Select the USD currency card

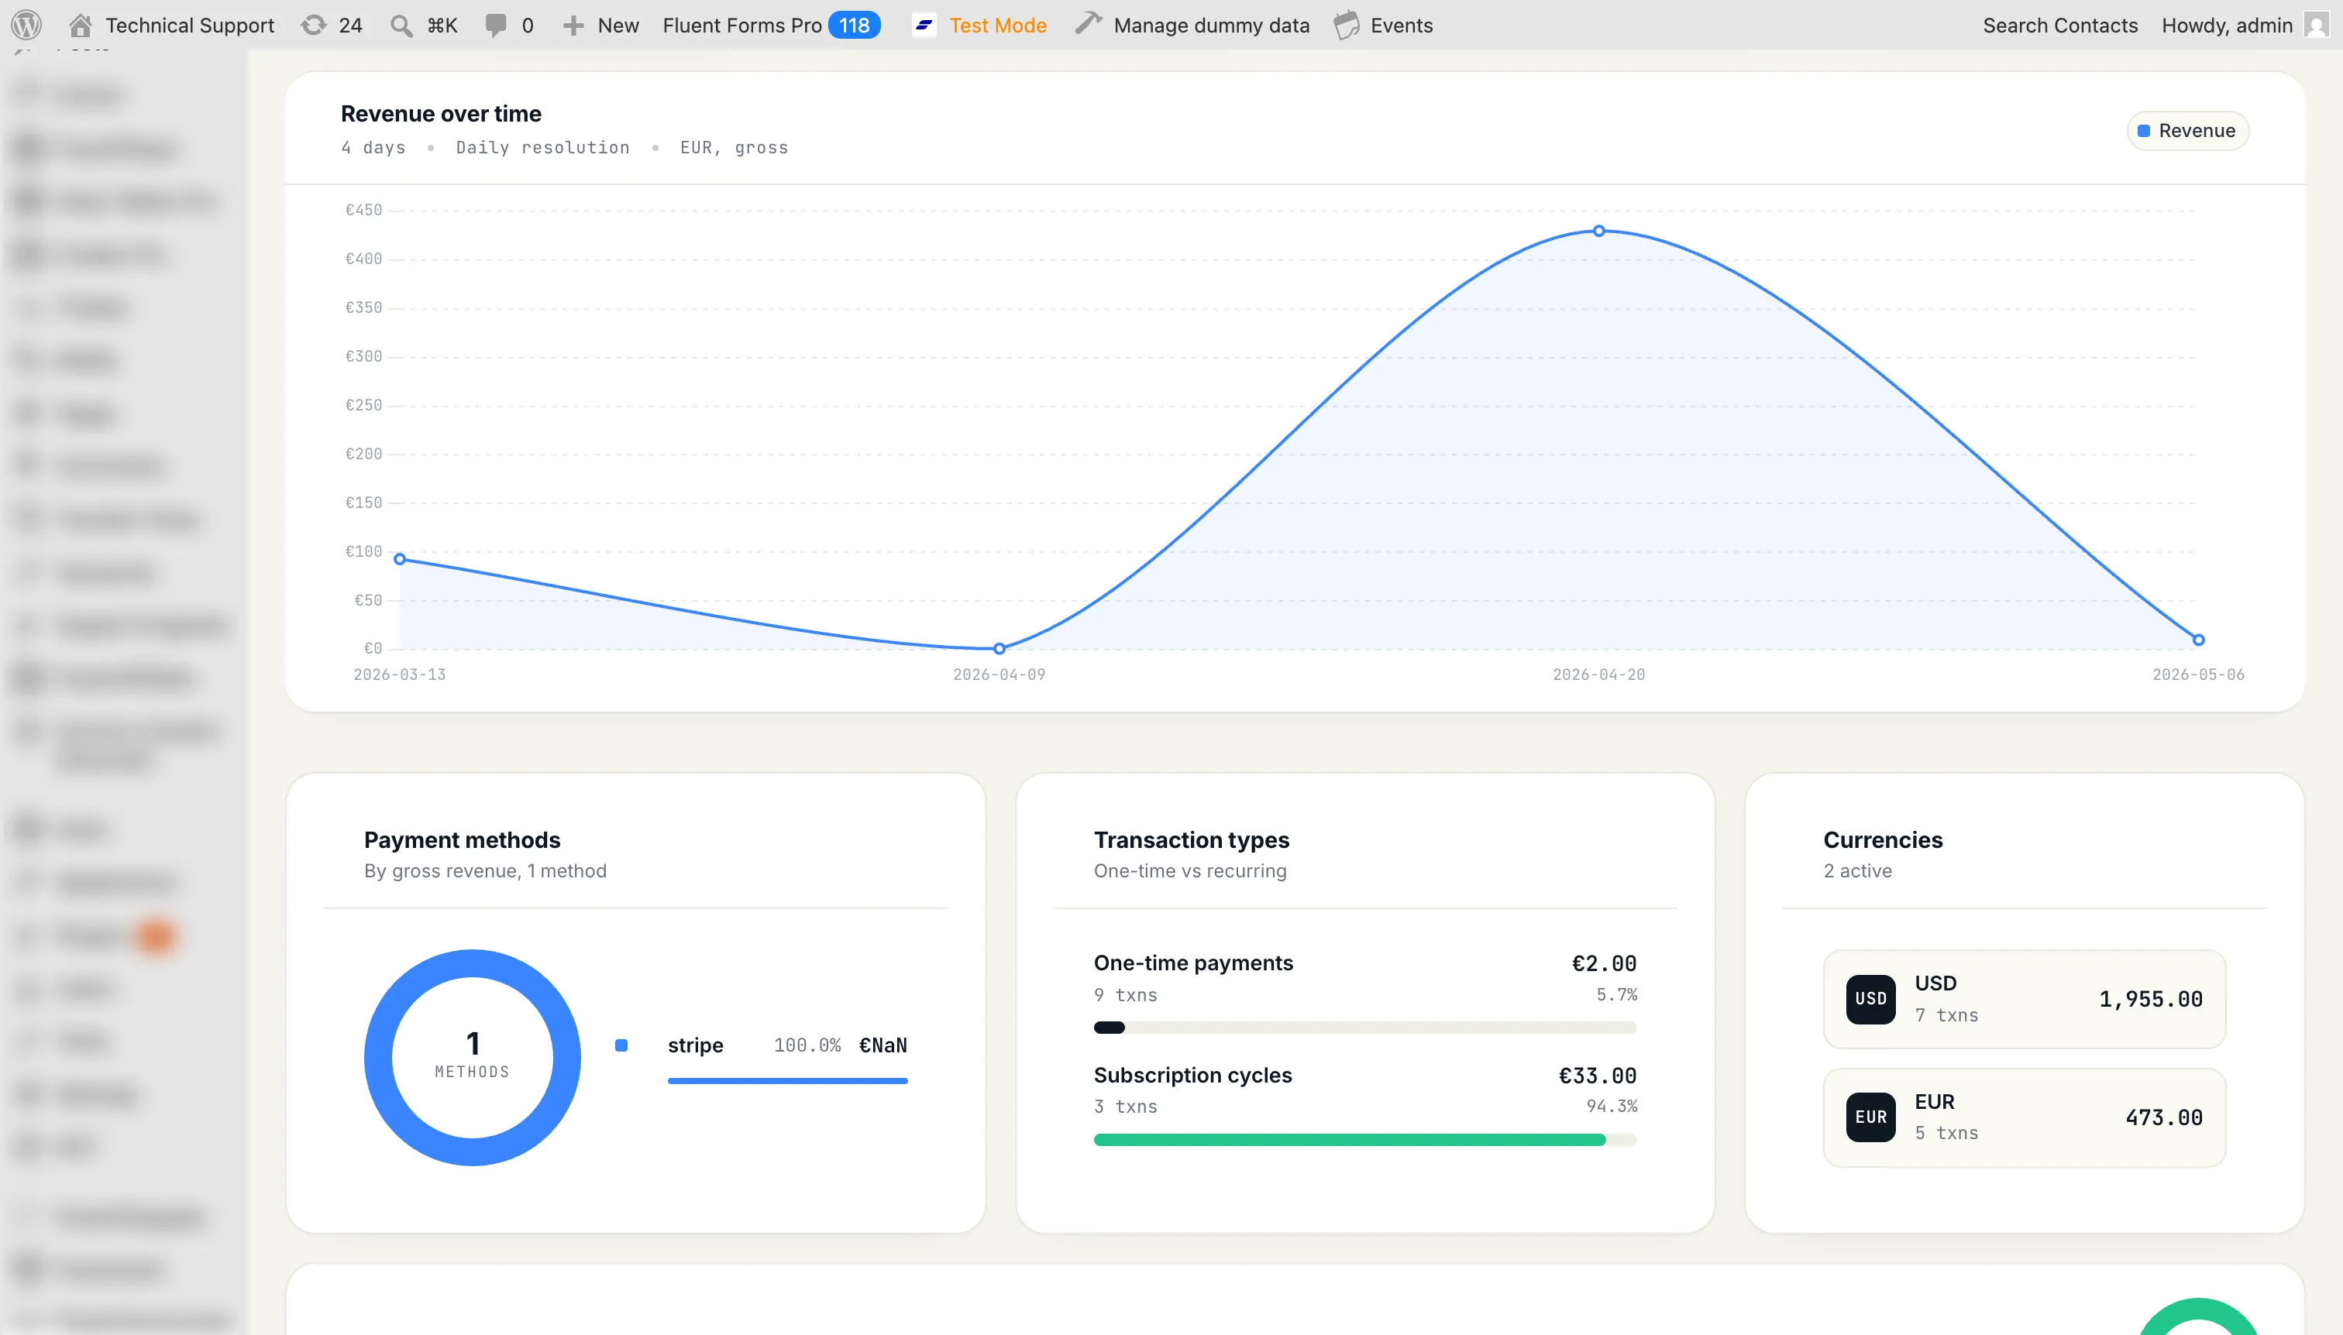click(2024, 998)
